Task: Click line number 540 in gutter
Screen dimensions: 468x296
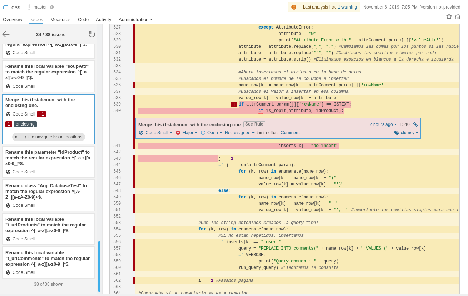Action: click(117, 111)
